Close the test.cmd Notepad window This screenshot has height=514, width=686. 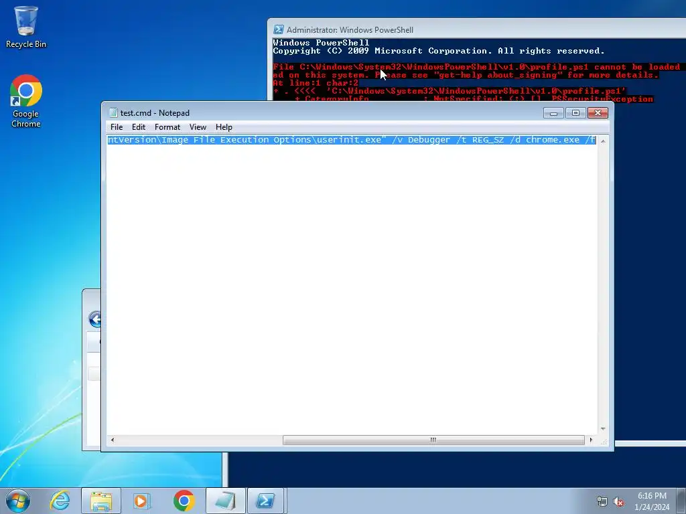coord(598,113)
